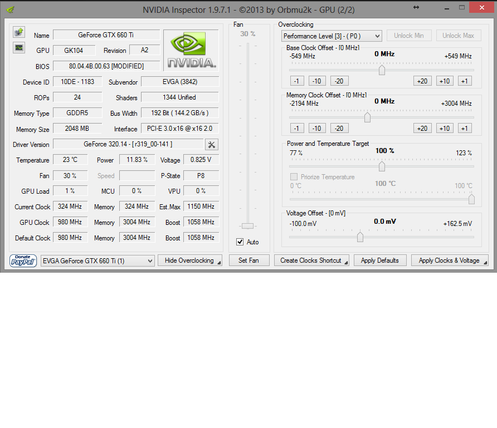
Task: Click +1 under Memory Clock Offset
Action: [465, 128]
